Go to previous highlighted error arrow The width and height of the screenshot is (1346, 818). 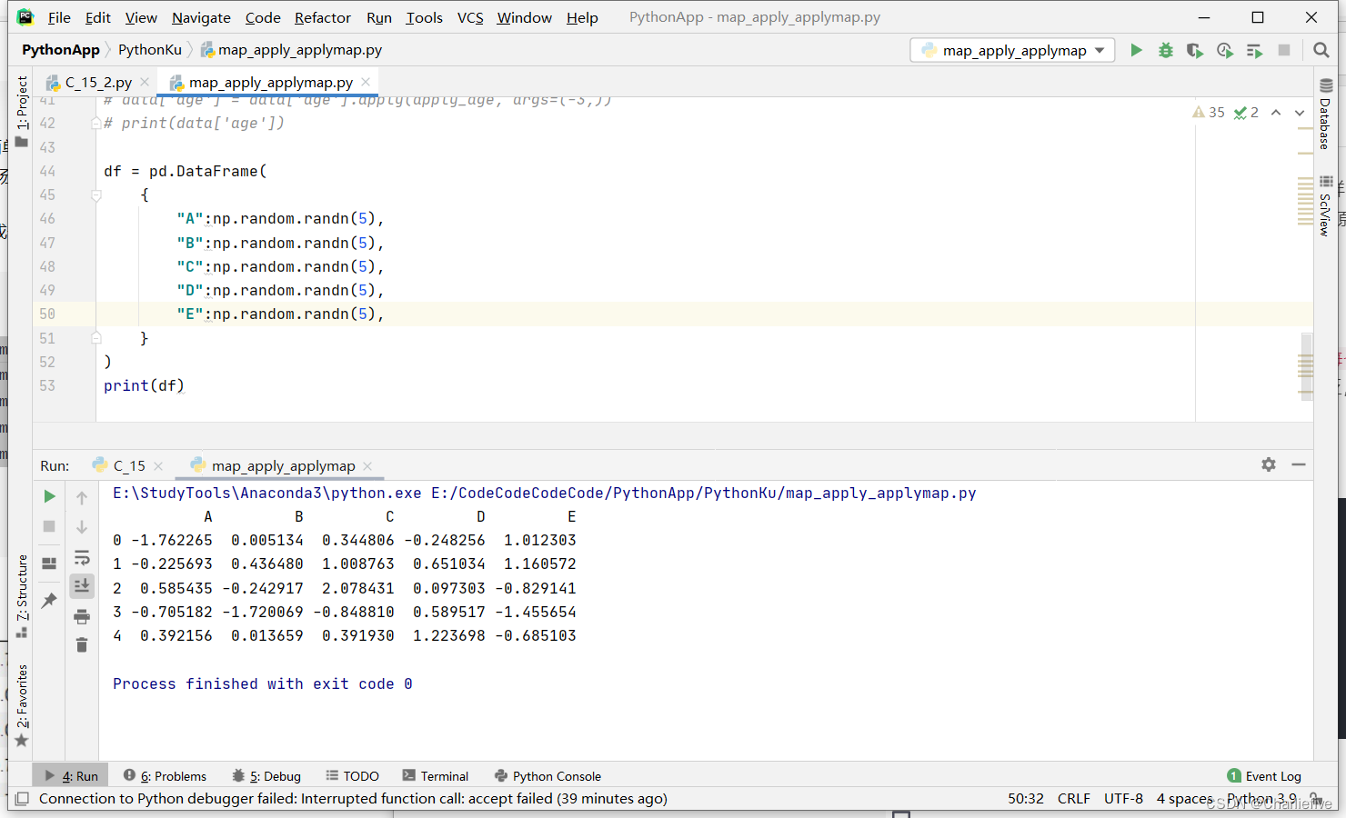[1276, 112]
